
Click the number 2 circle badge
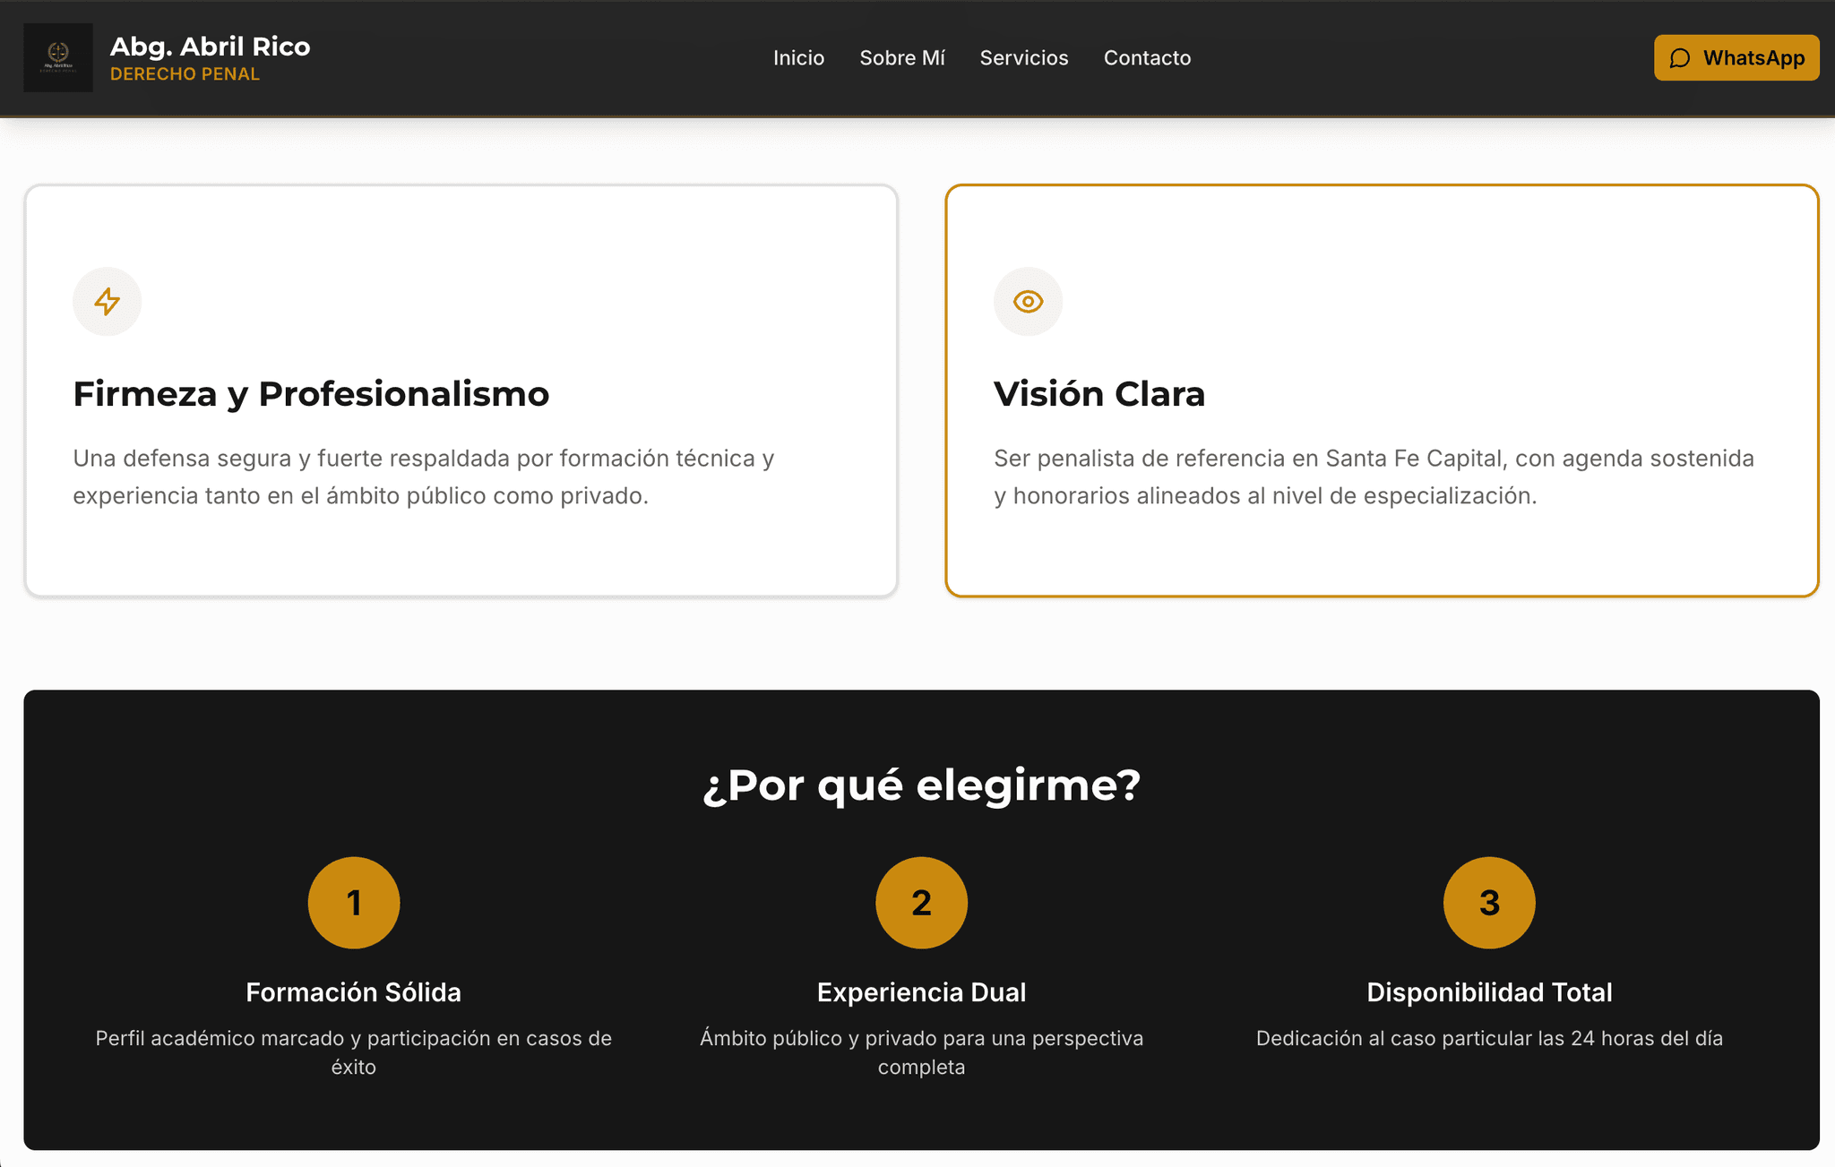click(921, 903)
